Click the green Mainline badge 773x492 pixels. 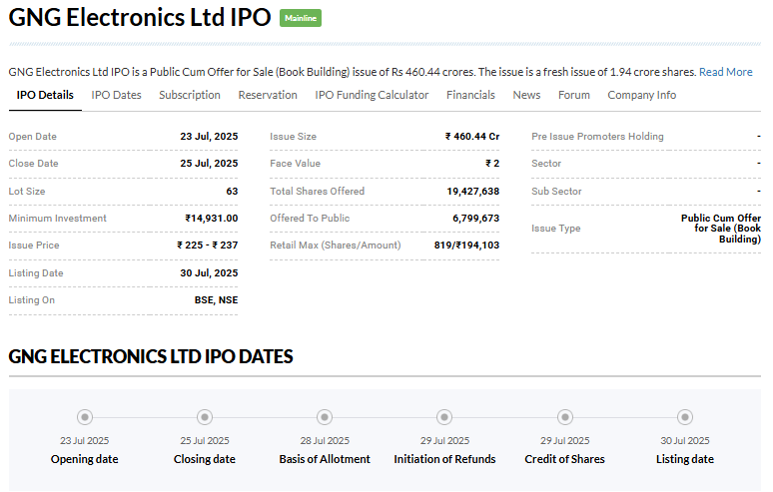click(301, 18)
